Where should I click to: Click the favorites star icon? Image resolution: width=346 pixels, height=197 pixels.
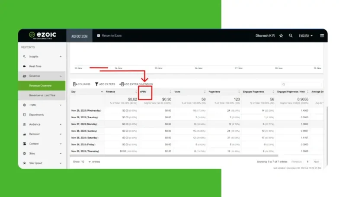281,36
